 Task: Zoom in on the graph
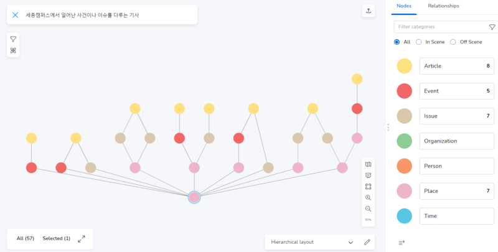click(369, 197)
